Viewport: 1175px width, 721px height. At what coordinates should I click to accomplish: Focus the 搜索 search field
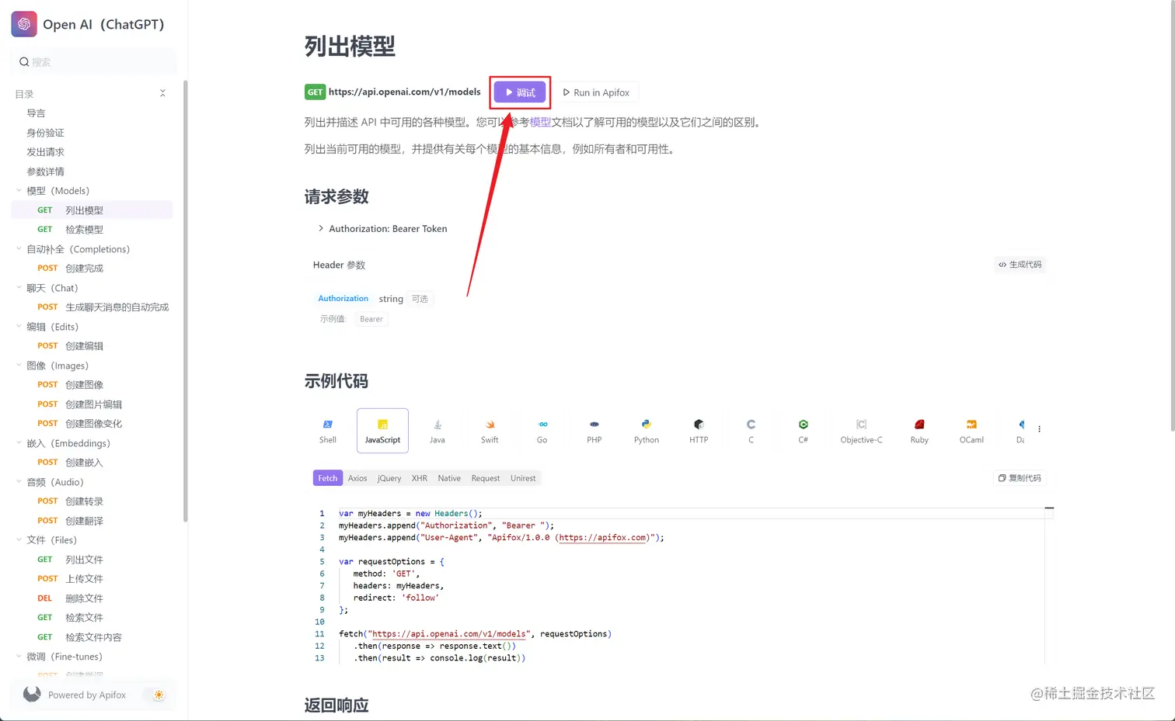click(94, 62)
